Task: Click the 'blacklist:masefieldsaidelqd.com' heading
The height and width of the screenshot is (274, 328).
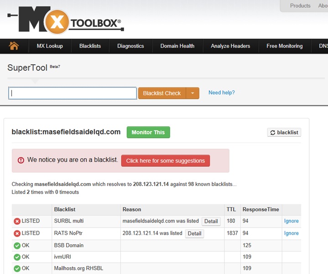Action: tap(66, 132)
